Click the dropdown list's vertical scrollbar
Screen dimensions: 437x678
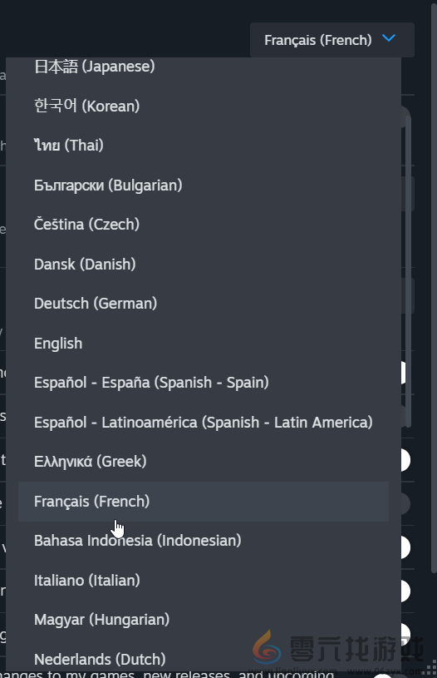click(408, 271)
